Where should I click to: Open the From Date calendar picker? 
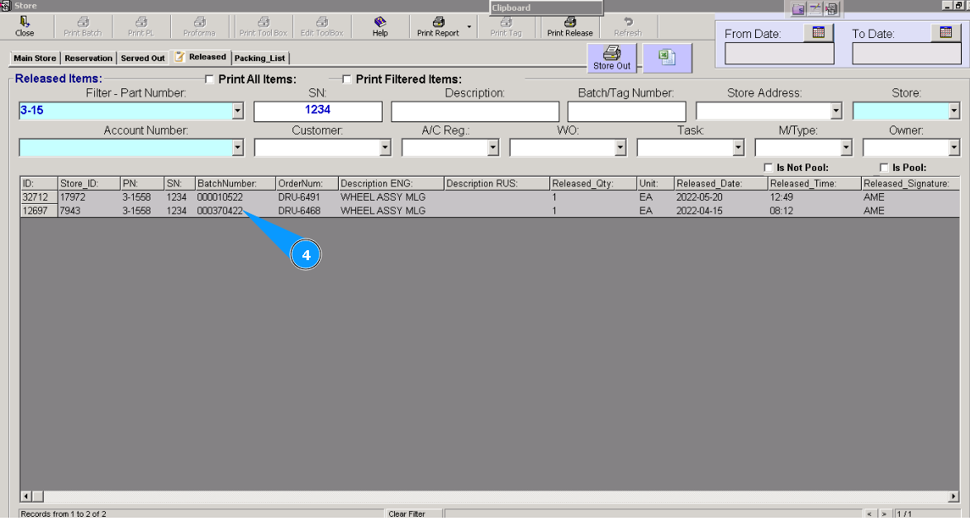click(818, 33)
